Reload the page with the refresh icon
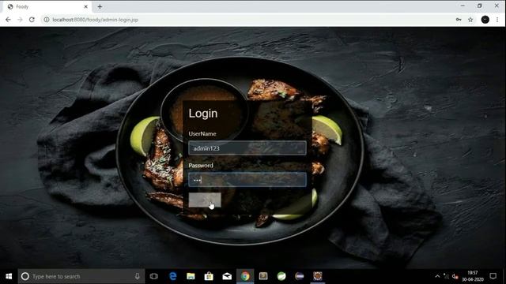This screenshot has width=506, height=284. click(x=32, y=20)
